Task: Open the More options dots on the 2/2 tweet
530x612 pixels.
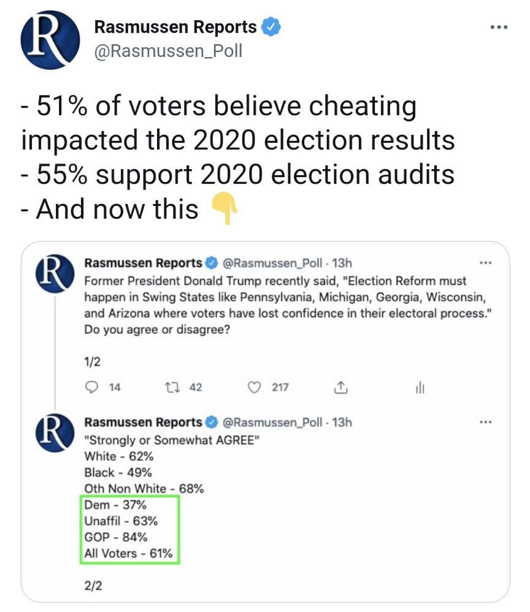Action: click(x=486, y=422)
